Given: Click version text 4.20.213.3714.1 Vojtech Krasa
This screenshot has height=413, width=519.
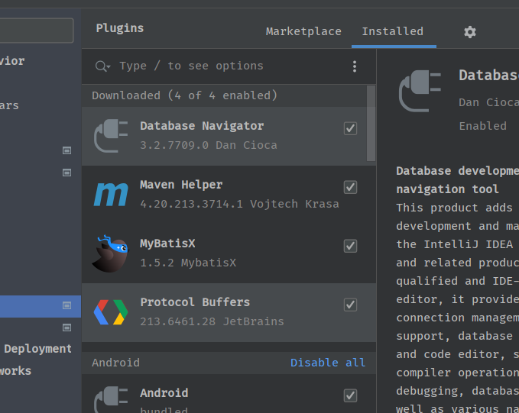Looking at the screenshot, I should pyautogui.click(x=239, y=204).
